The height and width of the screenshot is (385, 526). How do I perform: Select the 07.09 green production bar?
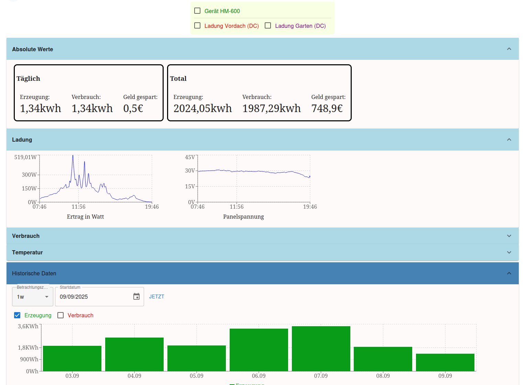point(321,349)
